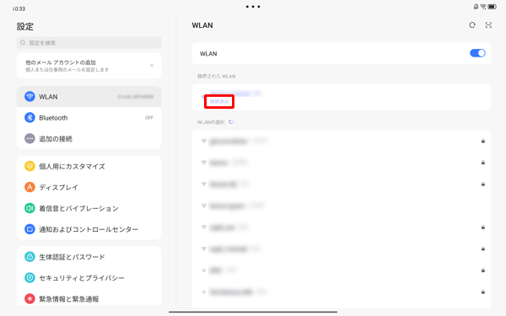Screen dimensions: 506x316
Task: Open the QR code scan icon
Action: (x=488, y=25)
